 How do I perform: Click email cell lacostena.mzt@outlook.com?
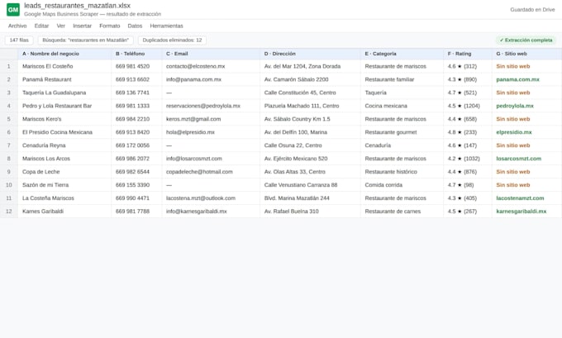pyautogui.click(x=211, y=198)
